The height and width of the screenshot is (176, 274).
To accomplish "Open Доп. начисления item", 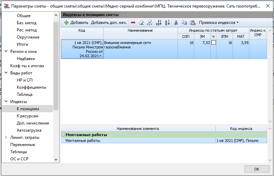I will 33,123.
